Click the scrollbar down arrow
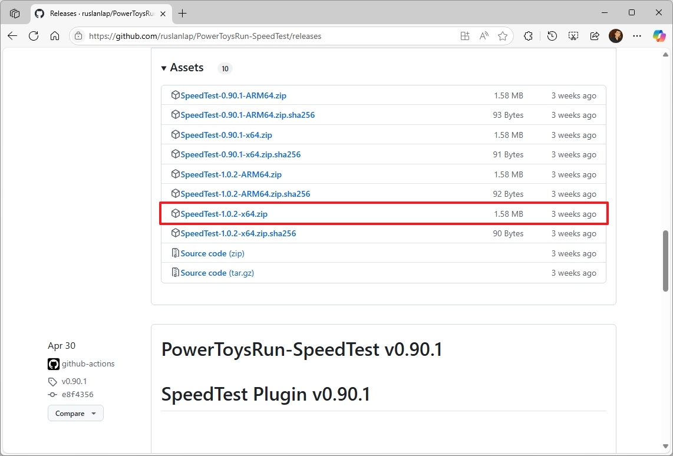 [665, 447]
